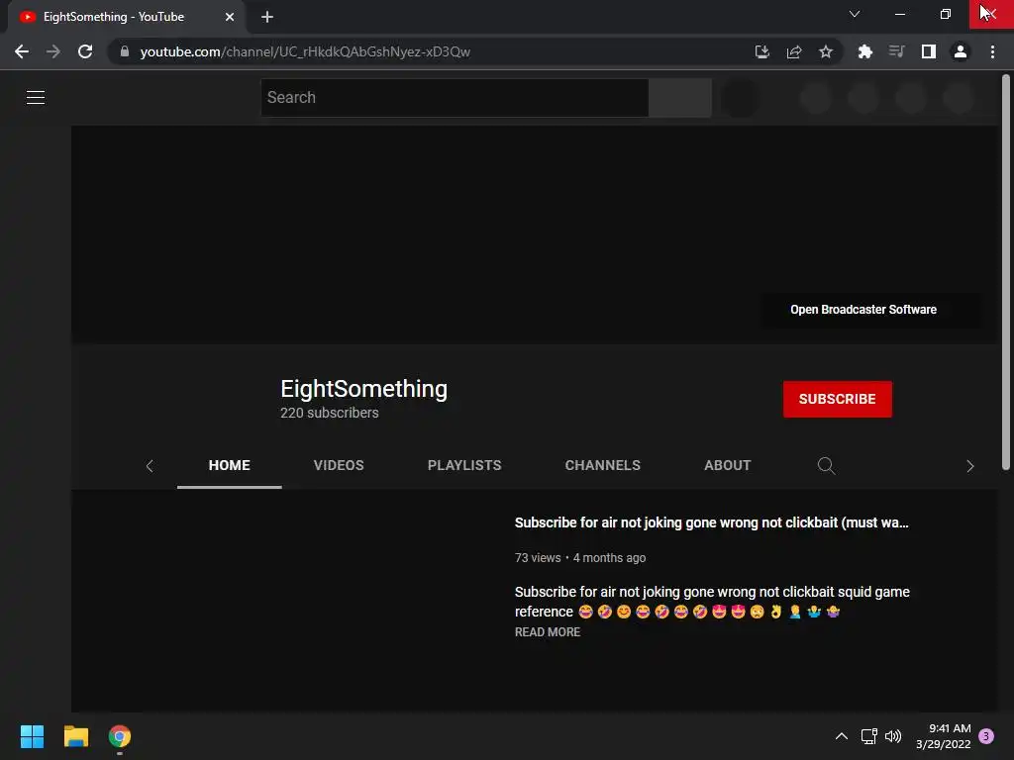Click 73 views 4 months ago text
This screenshot has height=760, width=1014.
pos(580,558)
